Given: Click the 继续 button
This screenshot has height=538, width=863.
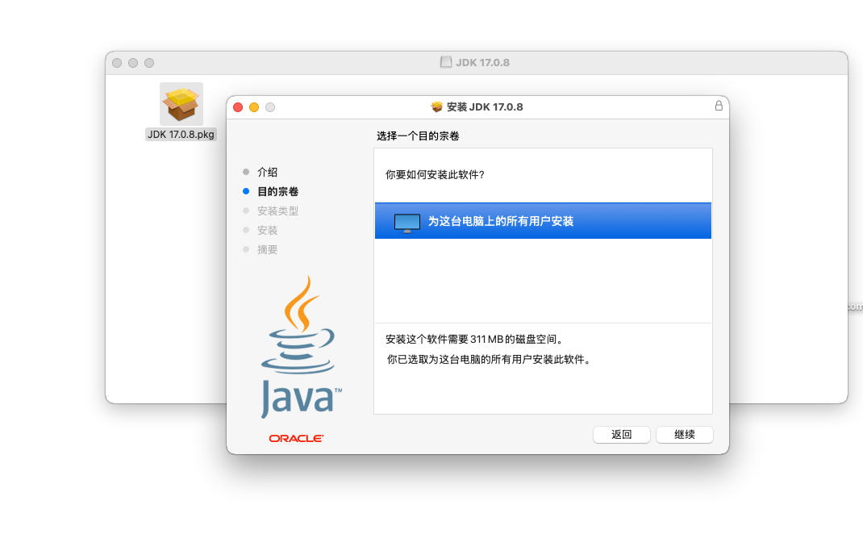Looking at the screenshot, I should pos(684,435).
